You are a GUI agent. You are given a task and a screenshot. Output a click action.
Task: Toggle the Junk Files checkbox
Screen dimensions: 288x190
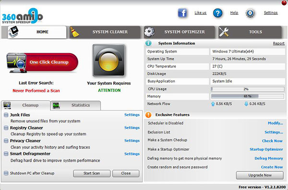coord(6,115)
